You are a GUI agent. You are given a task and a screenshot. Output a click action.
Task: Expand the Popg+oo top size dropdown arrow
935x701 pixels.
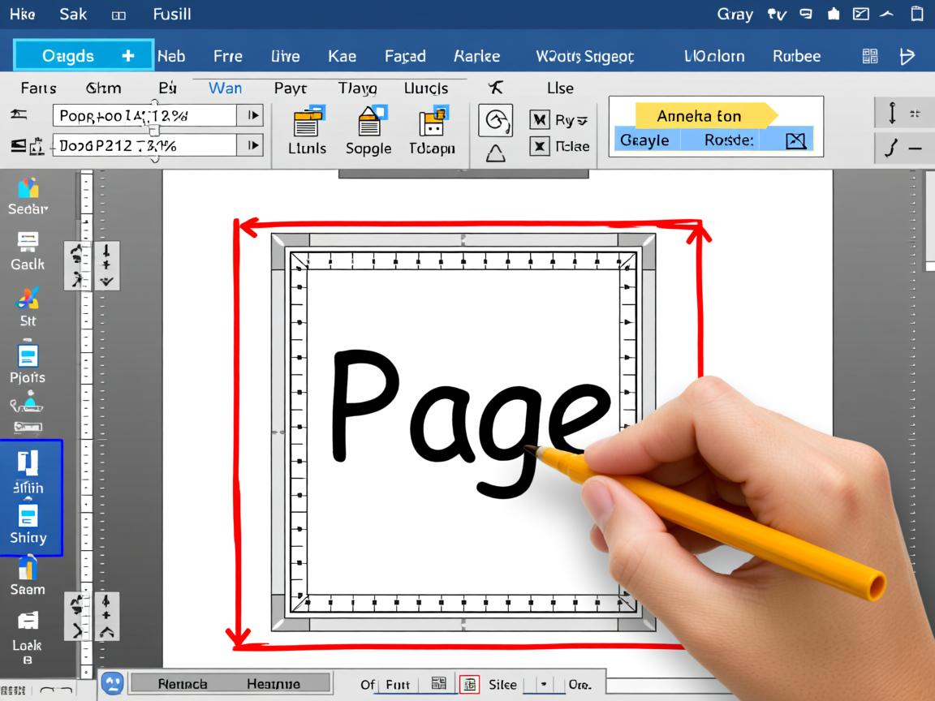(x=252, y=116)
